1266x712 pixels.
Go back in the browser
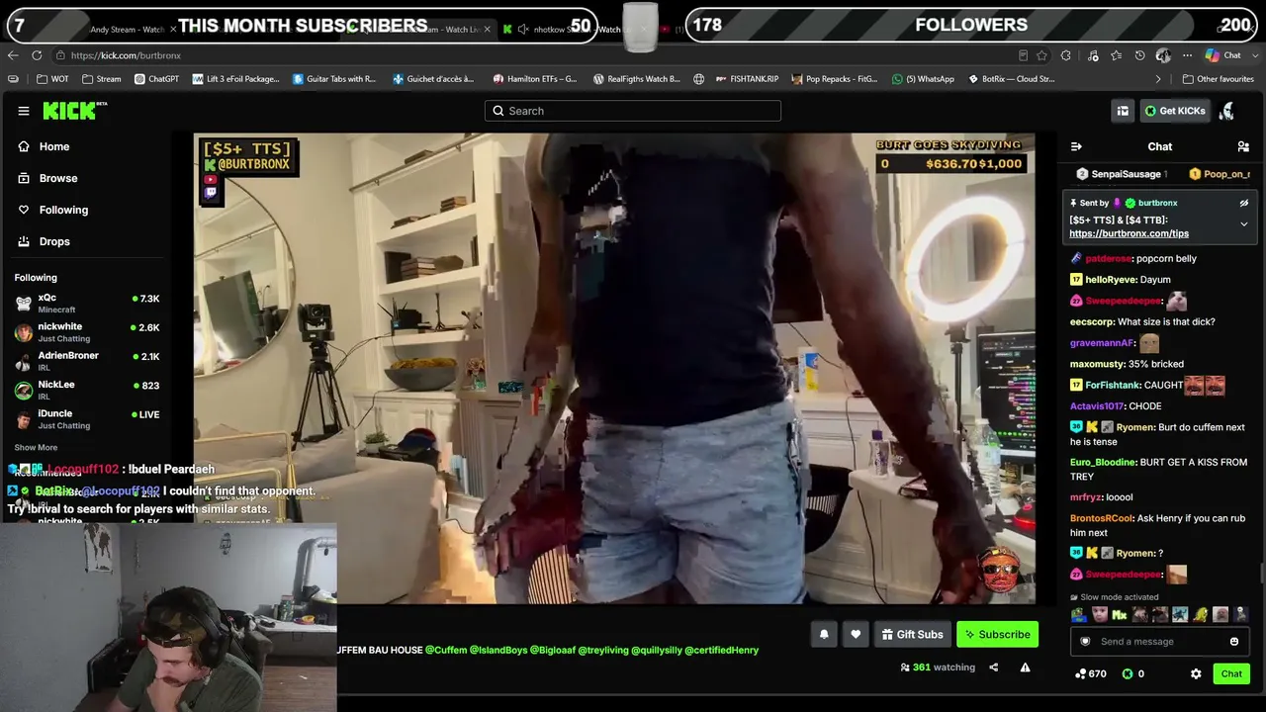[x=13, y=55]
